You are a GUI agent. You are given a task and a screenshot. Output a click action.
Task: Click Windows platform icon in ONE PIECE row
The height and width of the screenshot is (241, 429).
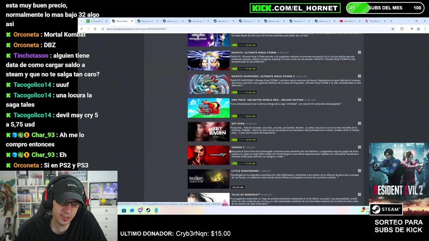pos(359,100)
